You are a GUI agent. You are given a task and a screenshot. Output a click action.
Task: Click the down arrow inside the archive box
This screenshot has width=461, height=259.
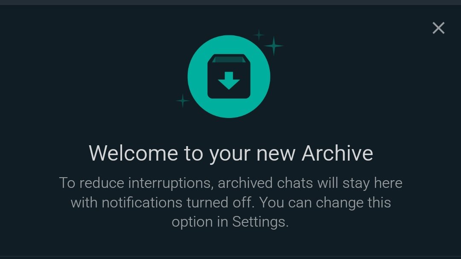pos(229,81)
